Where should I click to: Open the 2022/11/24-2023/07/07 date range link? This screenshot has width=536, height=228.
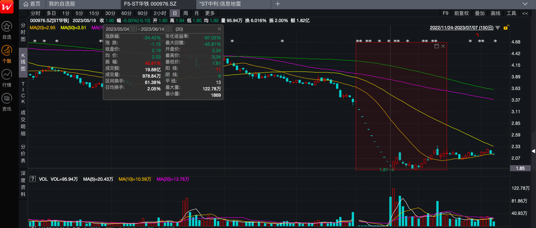(x=462, y=28)
